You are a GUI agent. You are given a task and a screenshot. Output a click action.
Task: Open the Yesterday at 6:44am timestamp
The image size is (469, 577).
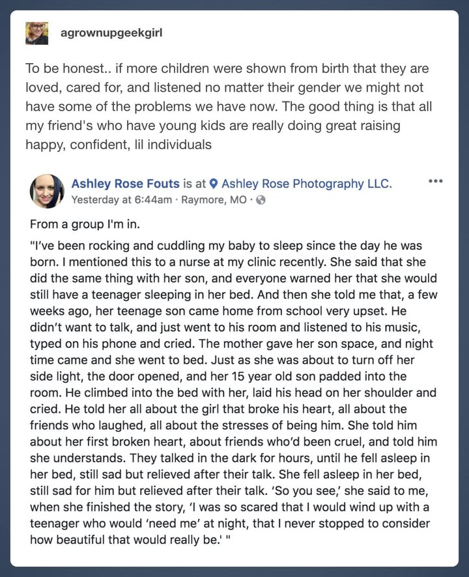[122, 200]
